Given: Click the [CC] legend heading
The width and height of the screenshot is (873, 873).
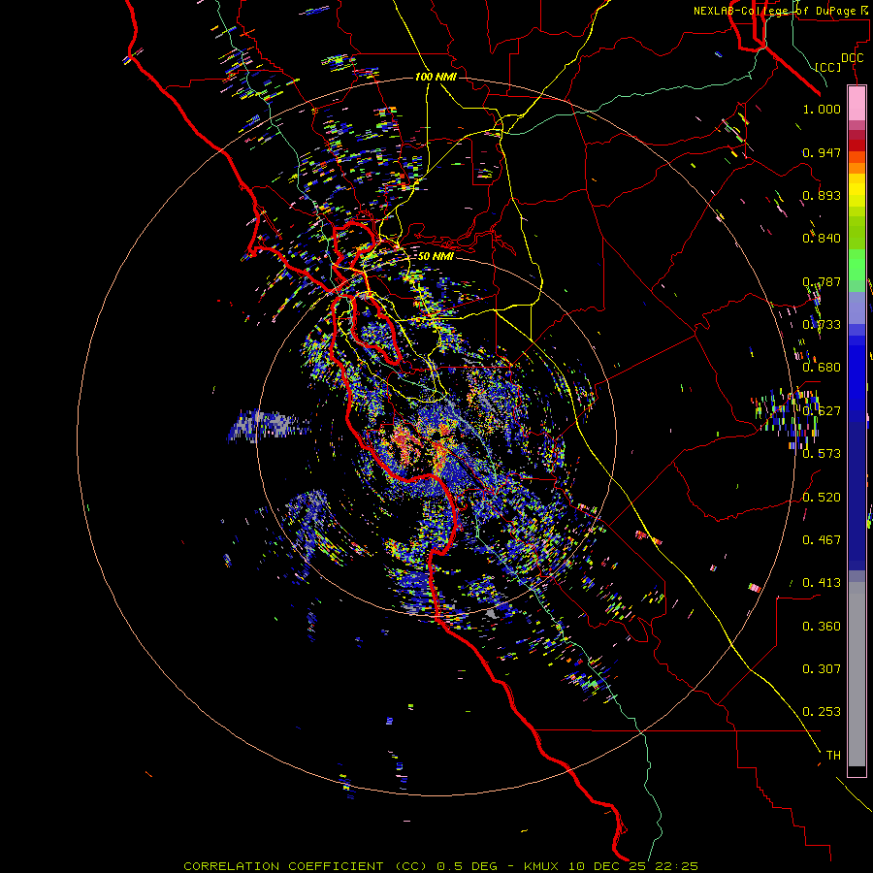Looking at the screenshot, I should (827, 67).
